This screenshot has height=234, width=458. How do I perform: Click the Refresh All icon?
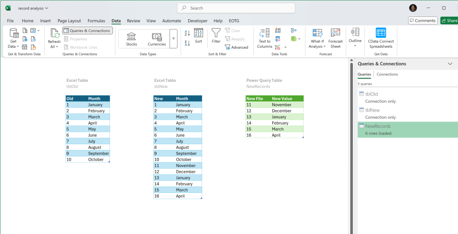point(54,33)
